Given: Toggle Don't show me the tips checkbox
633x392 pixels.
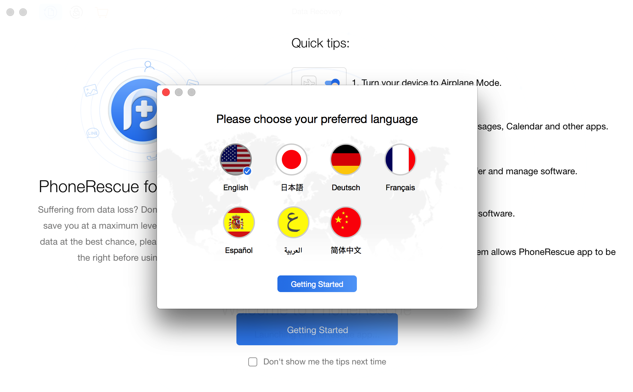Looking at the screenshot, I should pos(252,361).
